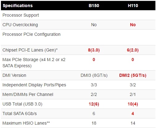Click the Processor Support row label
Viewport: 156px width, 128px height.
click(x=21, y=15)
